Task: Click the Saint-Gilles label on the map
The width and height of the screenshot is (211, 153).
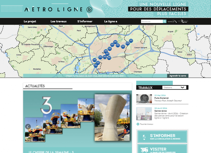Action: (x=32, y=27)
